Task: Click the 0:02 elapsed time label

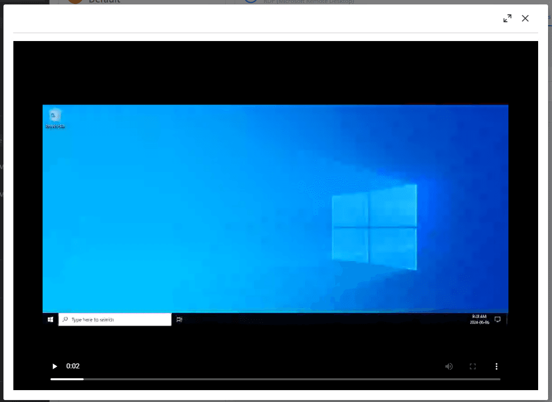Action: (73, 366)
